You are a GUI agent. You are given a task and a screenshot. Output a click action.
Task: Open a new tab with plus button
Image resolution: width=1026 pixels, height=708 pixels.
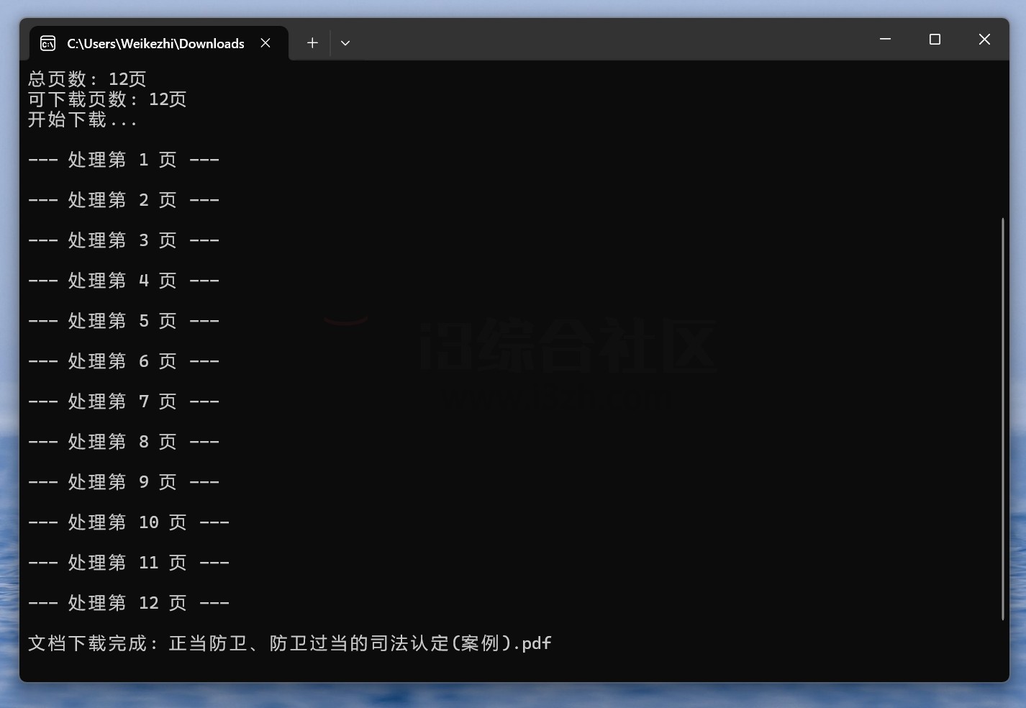click(x=312, y=43)
